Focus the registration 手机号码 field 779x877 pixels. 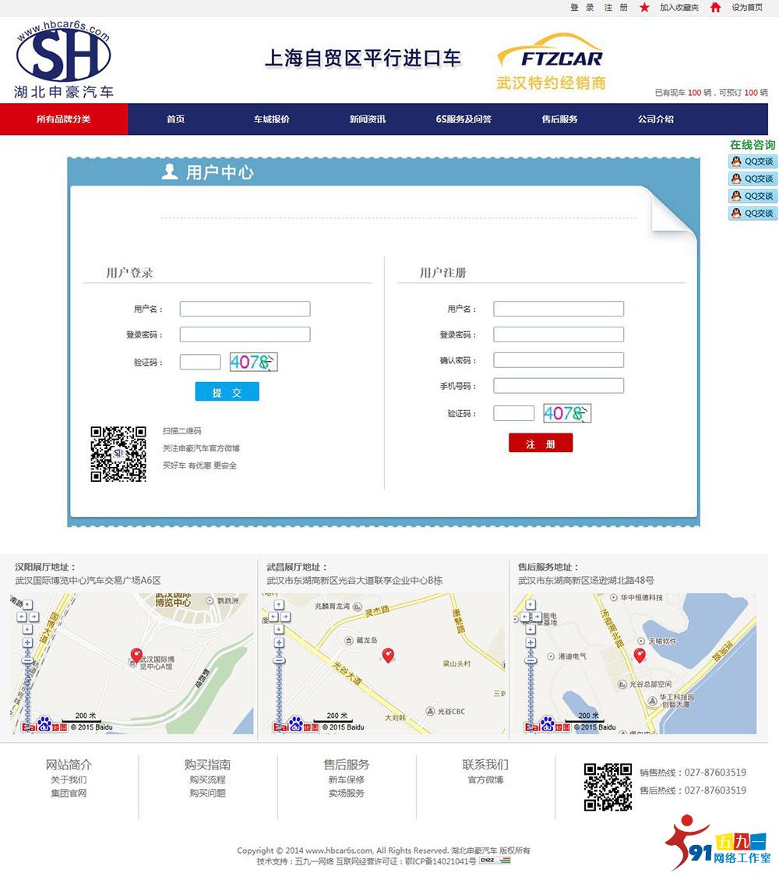[x=559, y=386]
